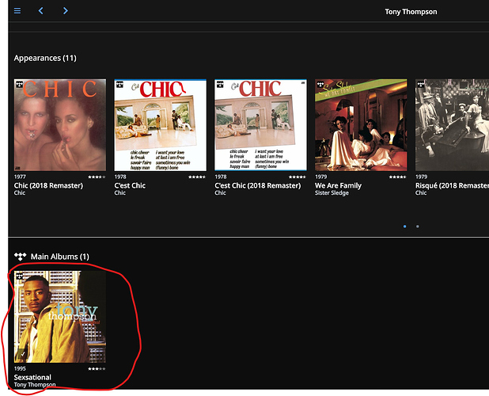Screen dimensions: 489x396
Task: Open artist Chic under Chic (2018 Remaster)
Action: [x=20, y=192]
